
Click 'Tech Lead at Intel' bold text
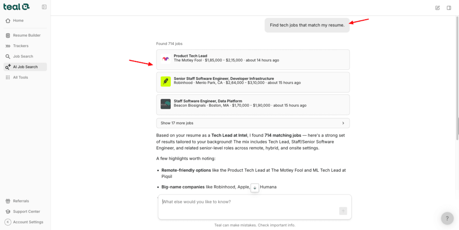pos(229,136)
